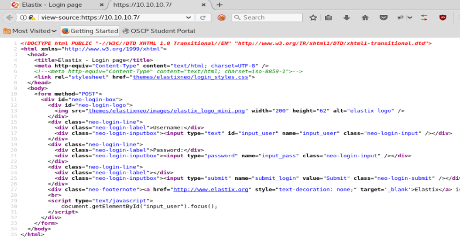Click the Password: label source line
This screenshot has height=243, width=460.
click(129, 150)
